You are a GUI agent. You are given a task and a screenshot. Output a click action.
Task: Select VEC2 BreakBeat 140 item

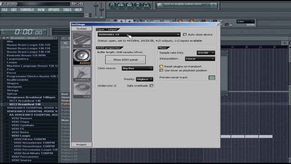[x=25, y=104]
